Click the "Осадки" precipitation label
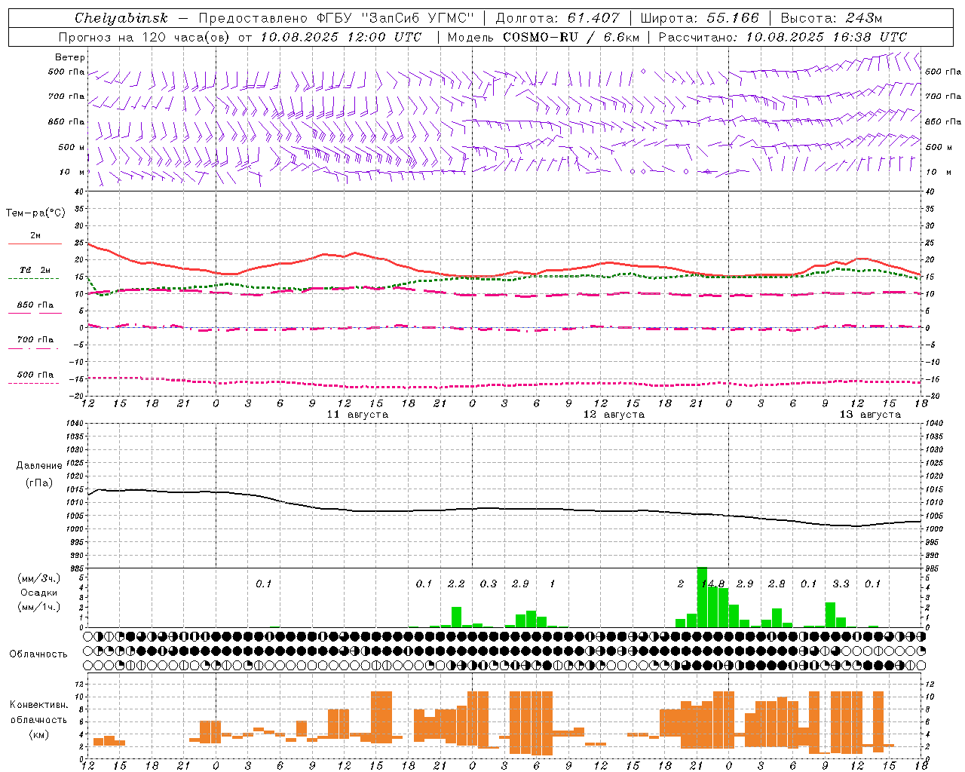 point(39,593)
